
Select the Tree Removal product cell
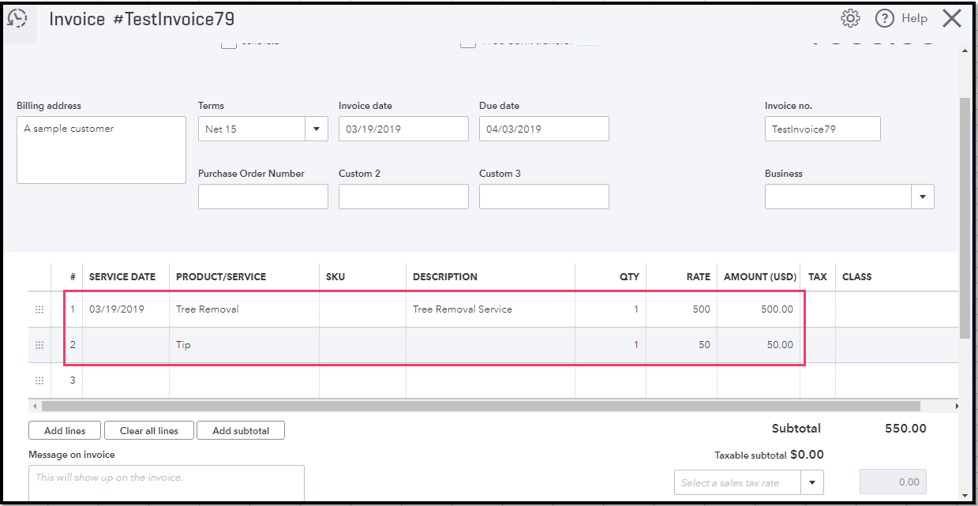243,309
